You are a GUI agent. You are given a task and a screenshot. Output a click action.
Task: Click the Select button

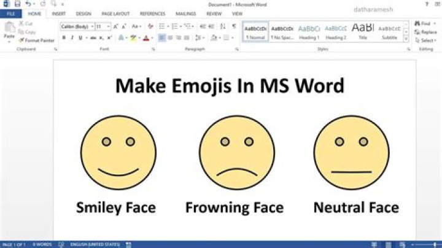pyautogui.click(x=425, y=41)
